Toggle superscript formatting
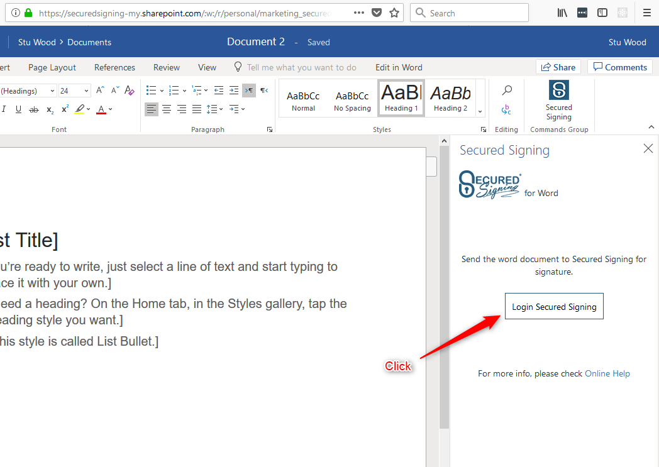 pyautogui.click(x=65, y=109)
